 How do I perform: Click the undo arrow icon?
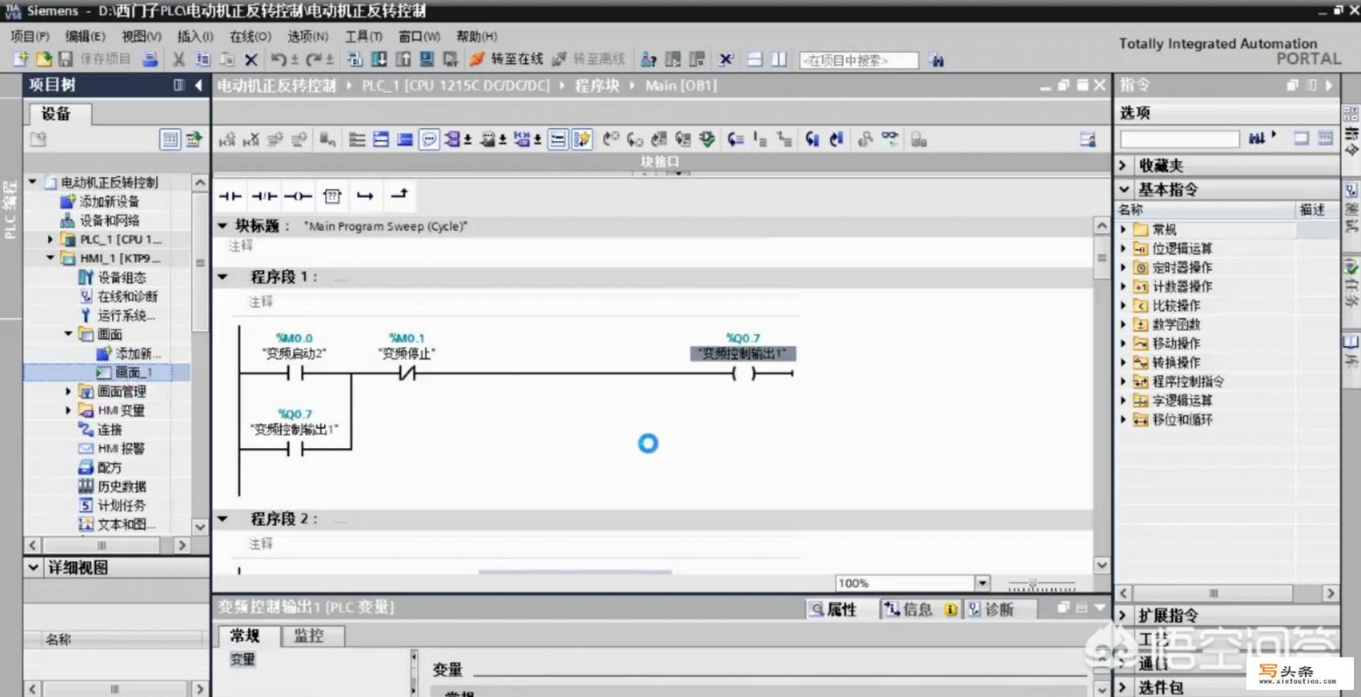[278, 59]
